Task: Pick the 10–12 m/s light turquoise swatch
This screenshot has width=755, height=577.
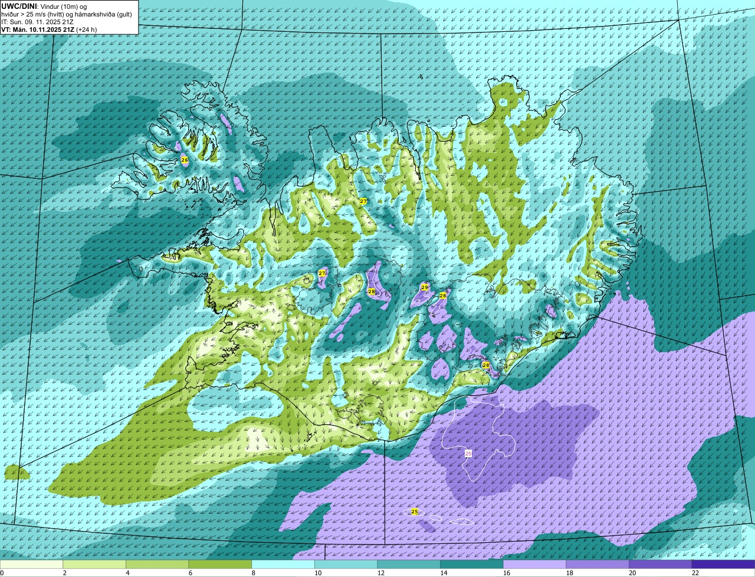Action: pyautogui.click(x=346, y=564)
